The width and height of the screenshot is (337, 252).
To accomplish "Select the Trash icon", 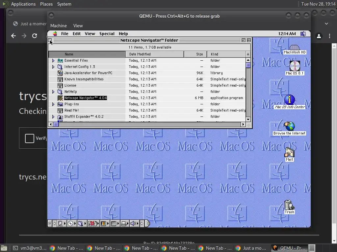I will pyautogui.click(x=289, y=205).
